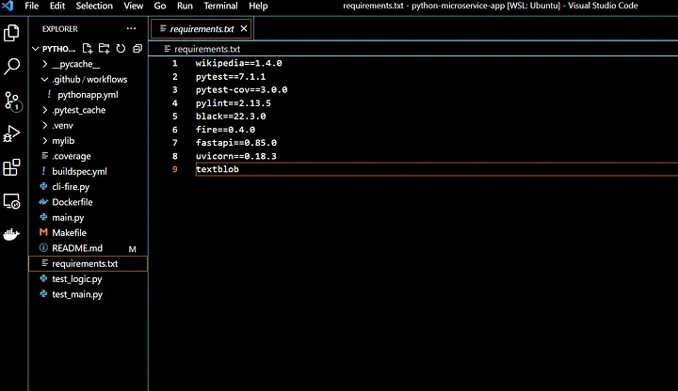Open the Terminal menu
The image size is (678, 391).
point(220,6)
